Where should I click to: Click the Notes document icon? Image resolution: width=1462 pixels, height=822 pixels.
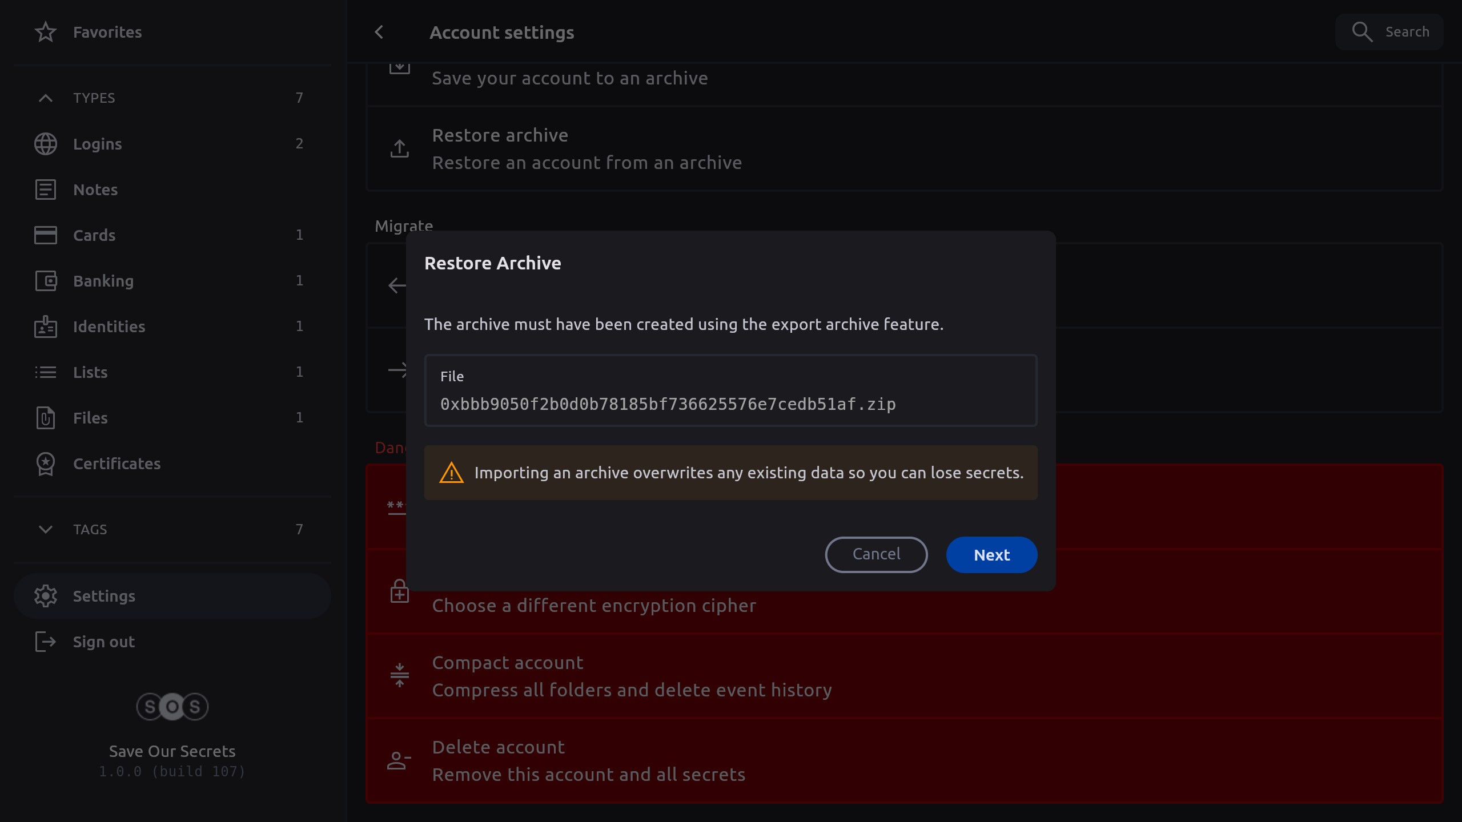coord(46,190)
